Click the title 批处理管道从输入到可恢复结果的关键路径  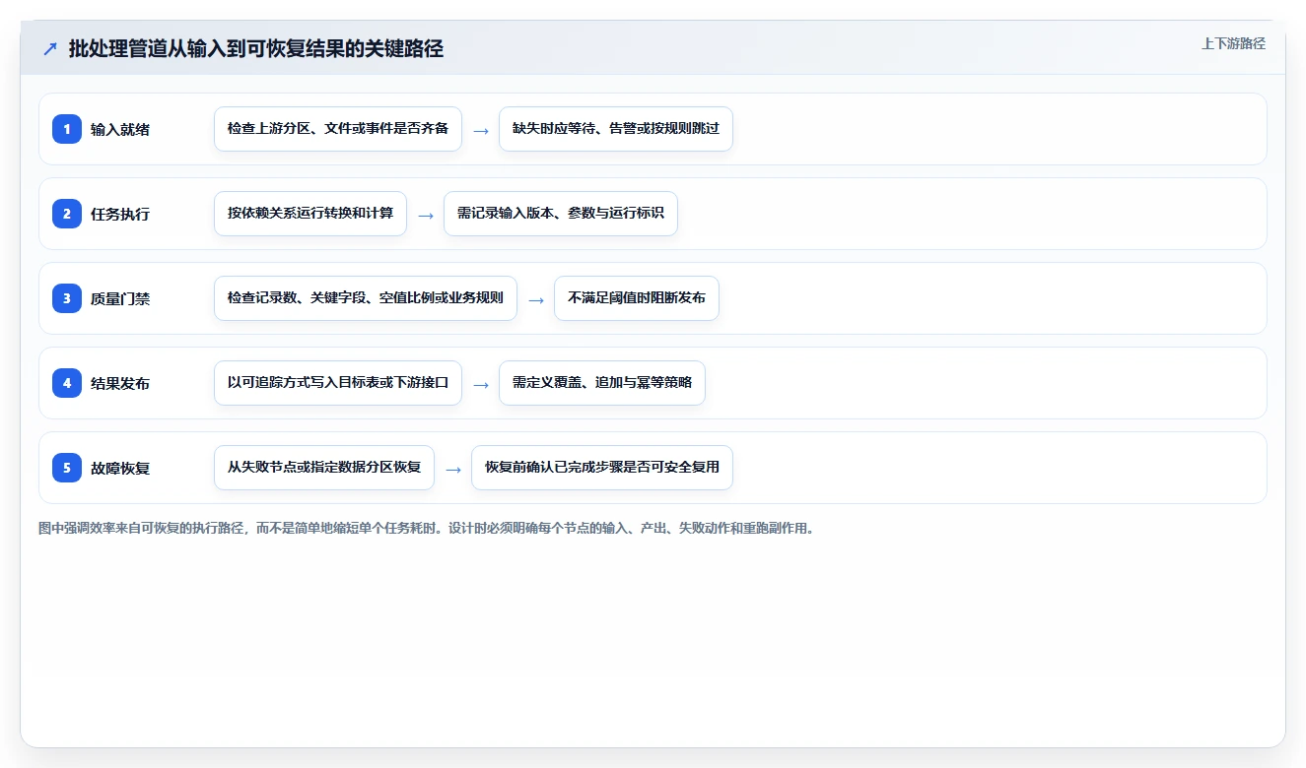tap(256, 49)
